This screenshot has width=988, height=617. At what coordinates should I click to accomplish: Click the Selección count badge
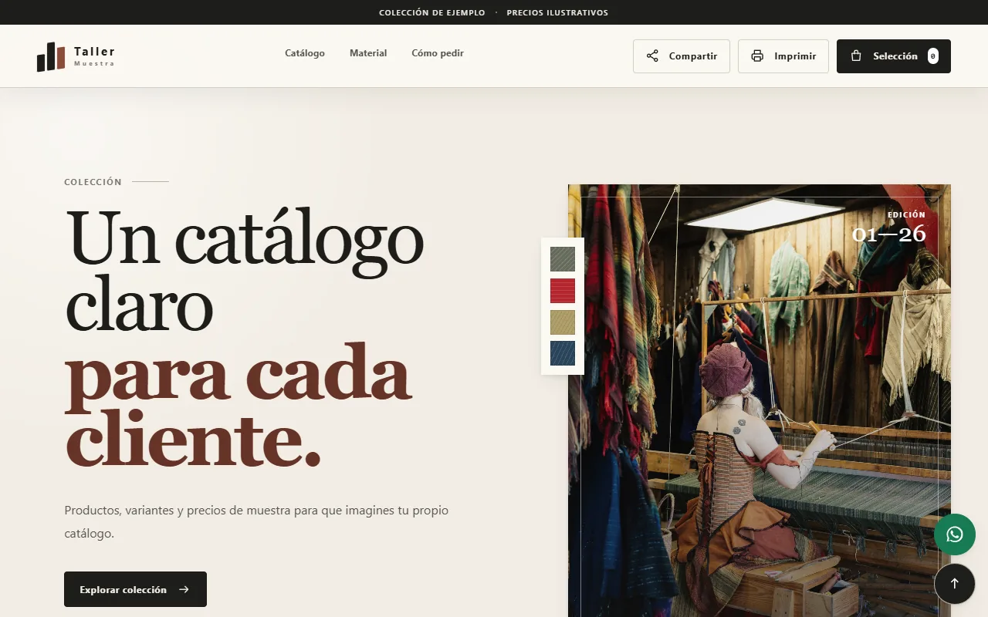pos(933,56)
